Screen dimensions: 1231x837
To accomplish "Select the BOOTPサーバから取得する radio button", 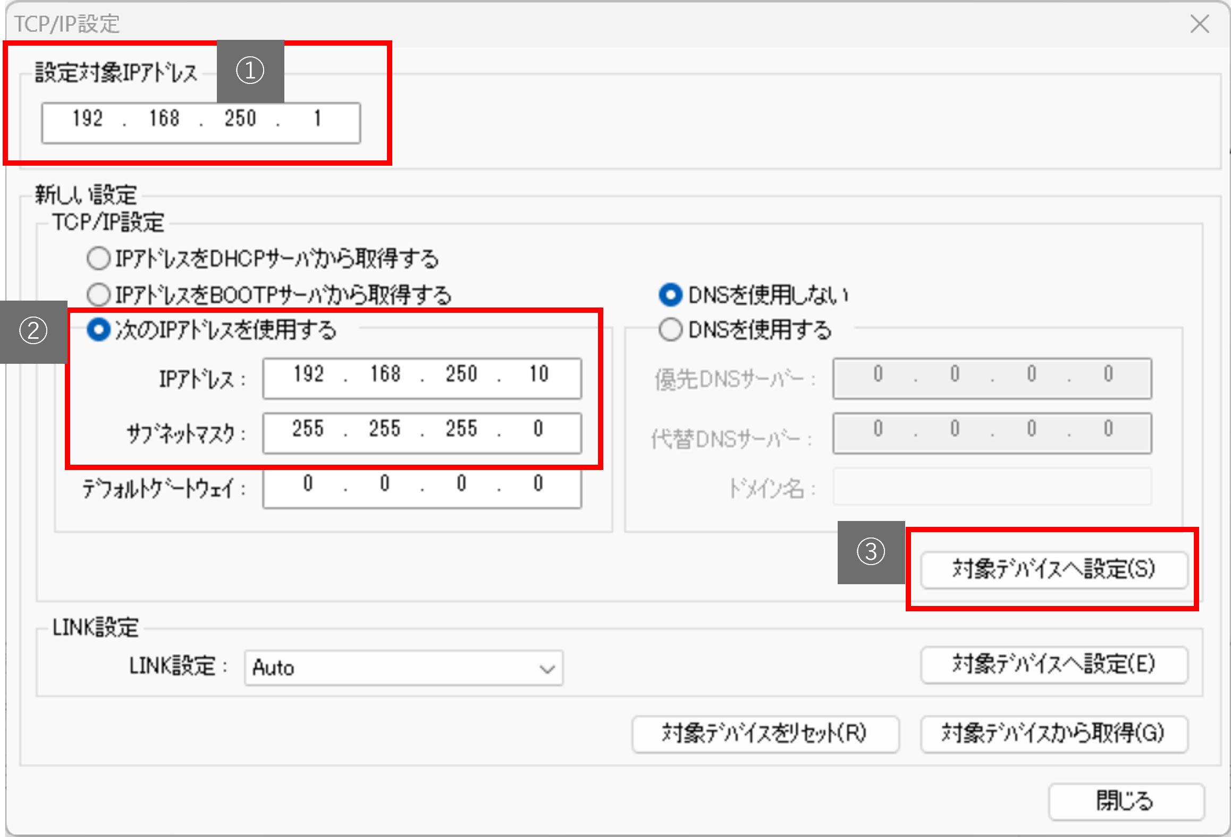I will pyautogui.click(x=99, y=294).
